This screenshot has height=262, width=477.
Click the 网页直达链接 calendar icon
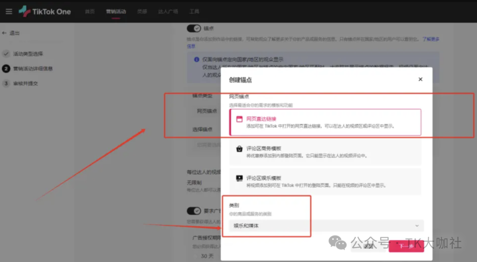click(239, 119)
